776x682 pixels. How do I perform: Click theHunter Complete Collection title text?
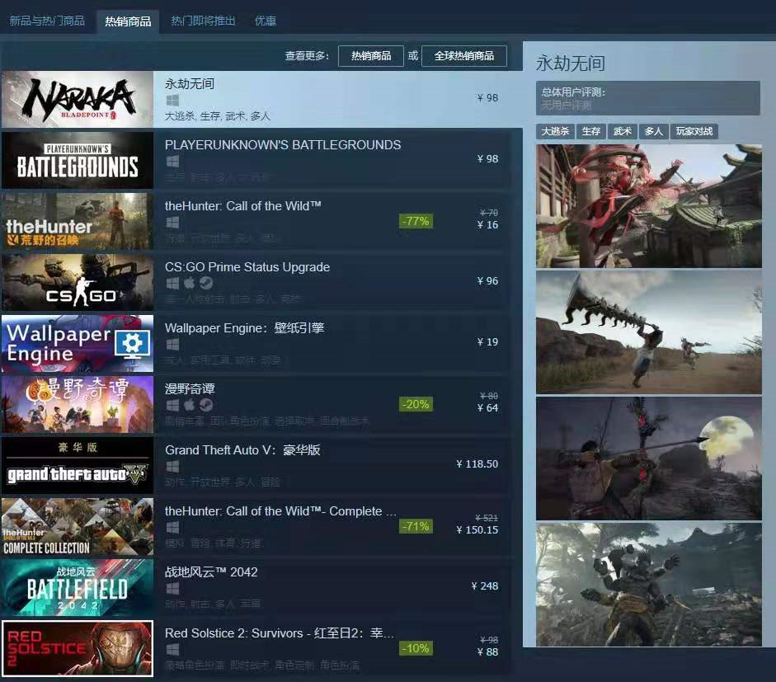click(x=280, y=511)
